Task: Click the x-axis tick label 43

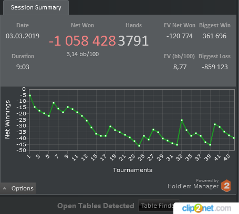Action: coord(227,157)
